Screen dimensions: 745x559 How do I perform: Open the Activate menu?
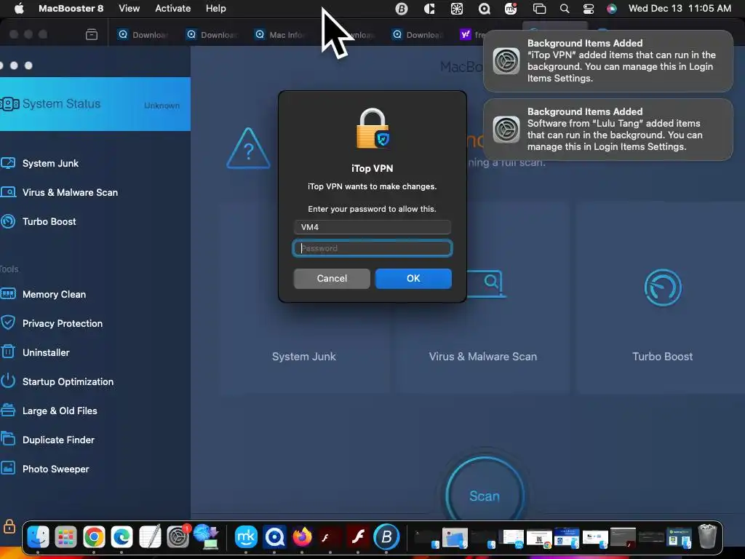click(173, 9)
